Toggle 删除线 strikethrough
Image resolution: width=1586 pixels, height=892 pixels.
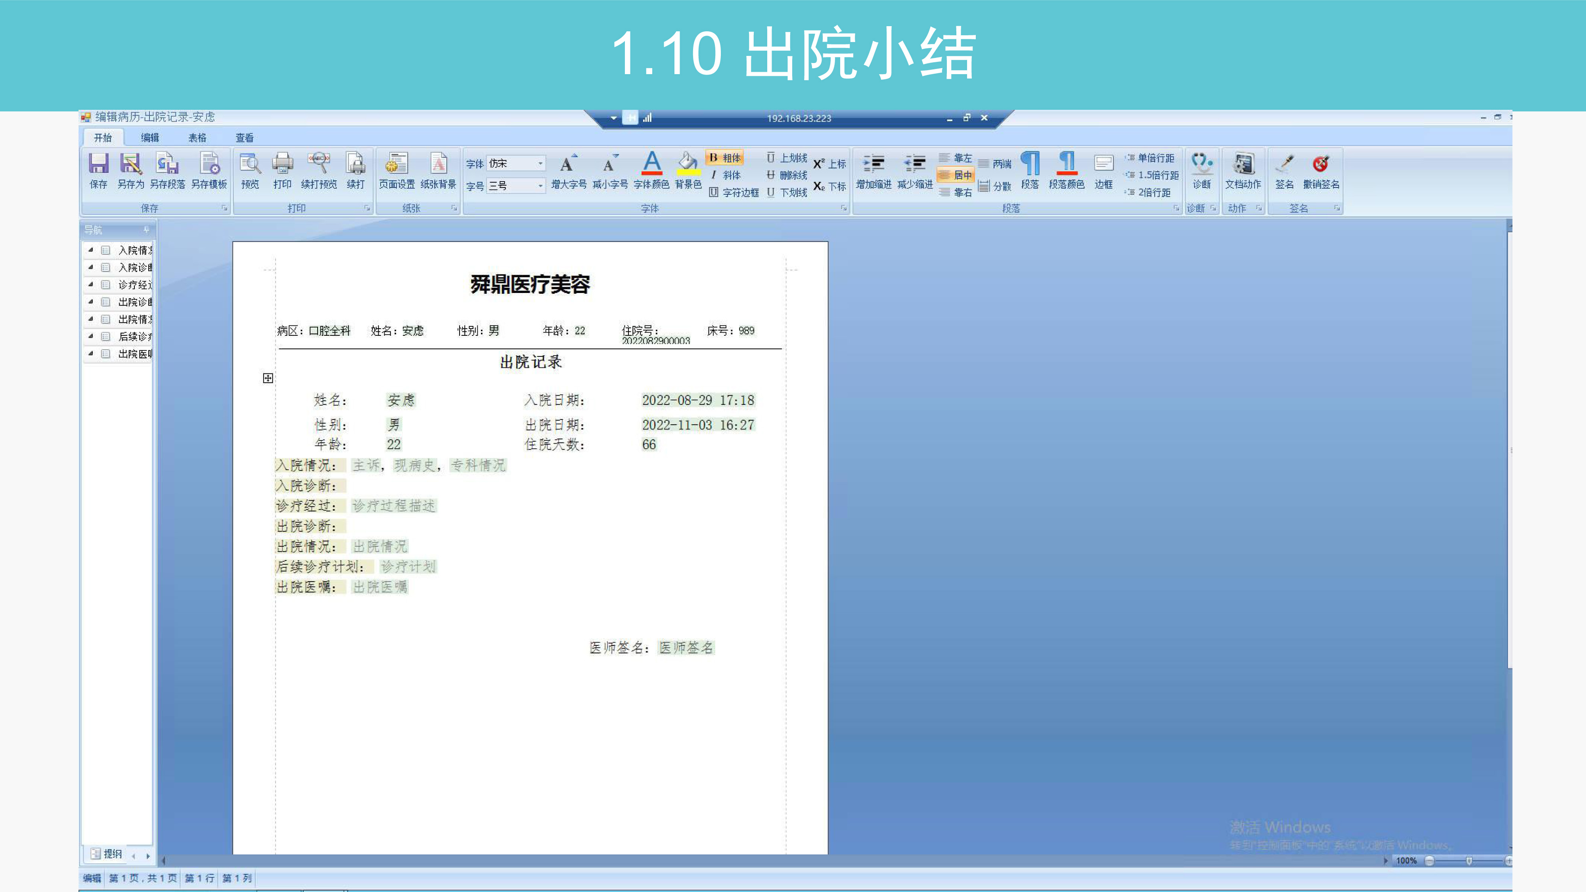(x=786, y=175)
